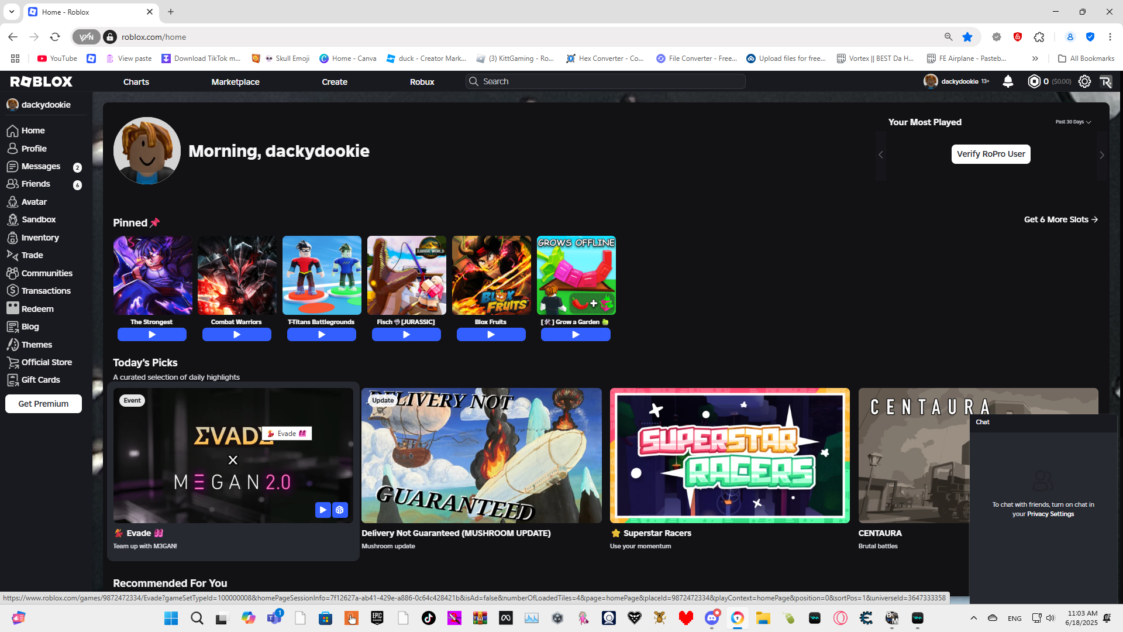The height and width of the screenshot is (632, 1123).
Task: Open Chrome tab search dropdown
Action: (12, 12)
